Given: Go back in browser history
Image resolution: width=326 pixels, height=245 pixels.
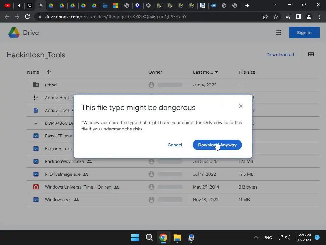Looking at the screenshot, I should [7, 17].
